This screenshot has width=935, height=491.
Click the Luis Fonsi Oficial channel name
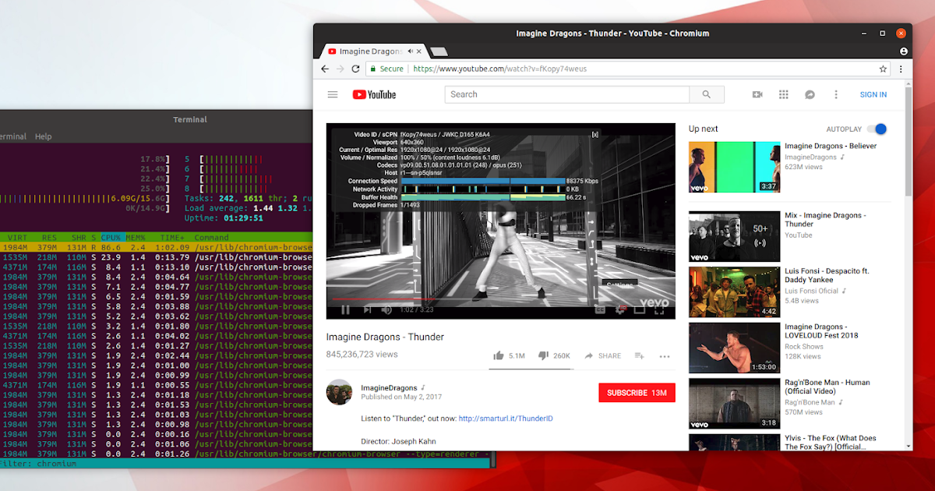[x=811, y=291]
